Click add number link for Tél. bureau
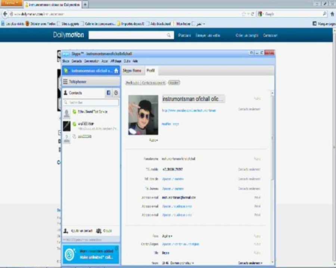 tap(173, 189)
